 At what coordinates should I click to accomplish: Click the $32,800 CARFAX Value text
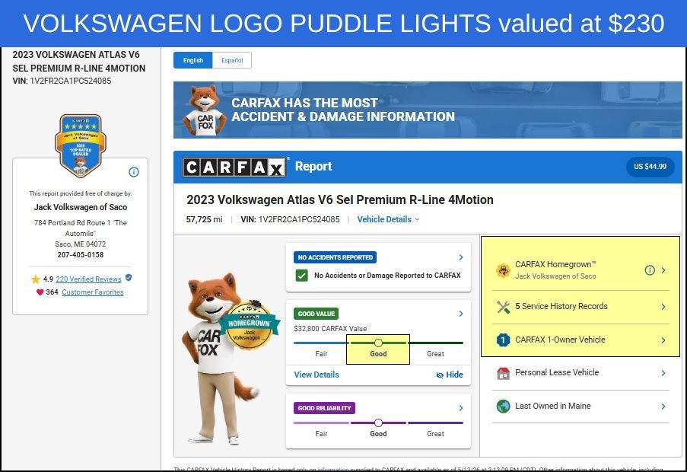click(330, 329)
